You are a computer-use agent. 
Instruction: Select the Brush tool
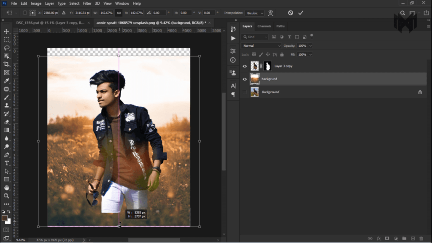(7, 97)
